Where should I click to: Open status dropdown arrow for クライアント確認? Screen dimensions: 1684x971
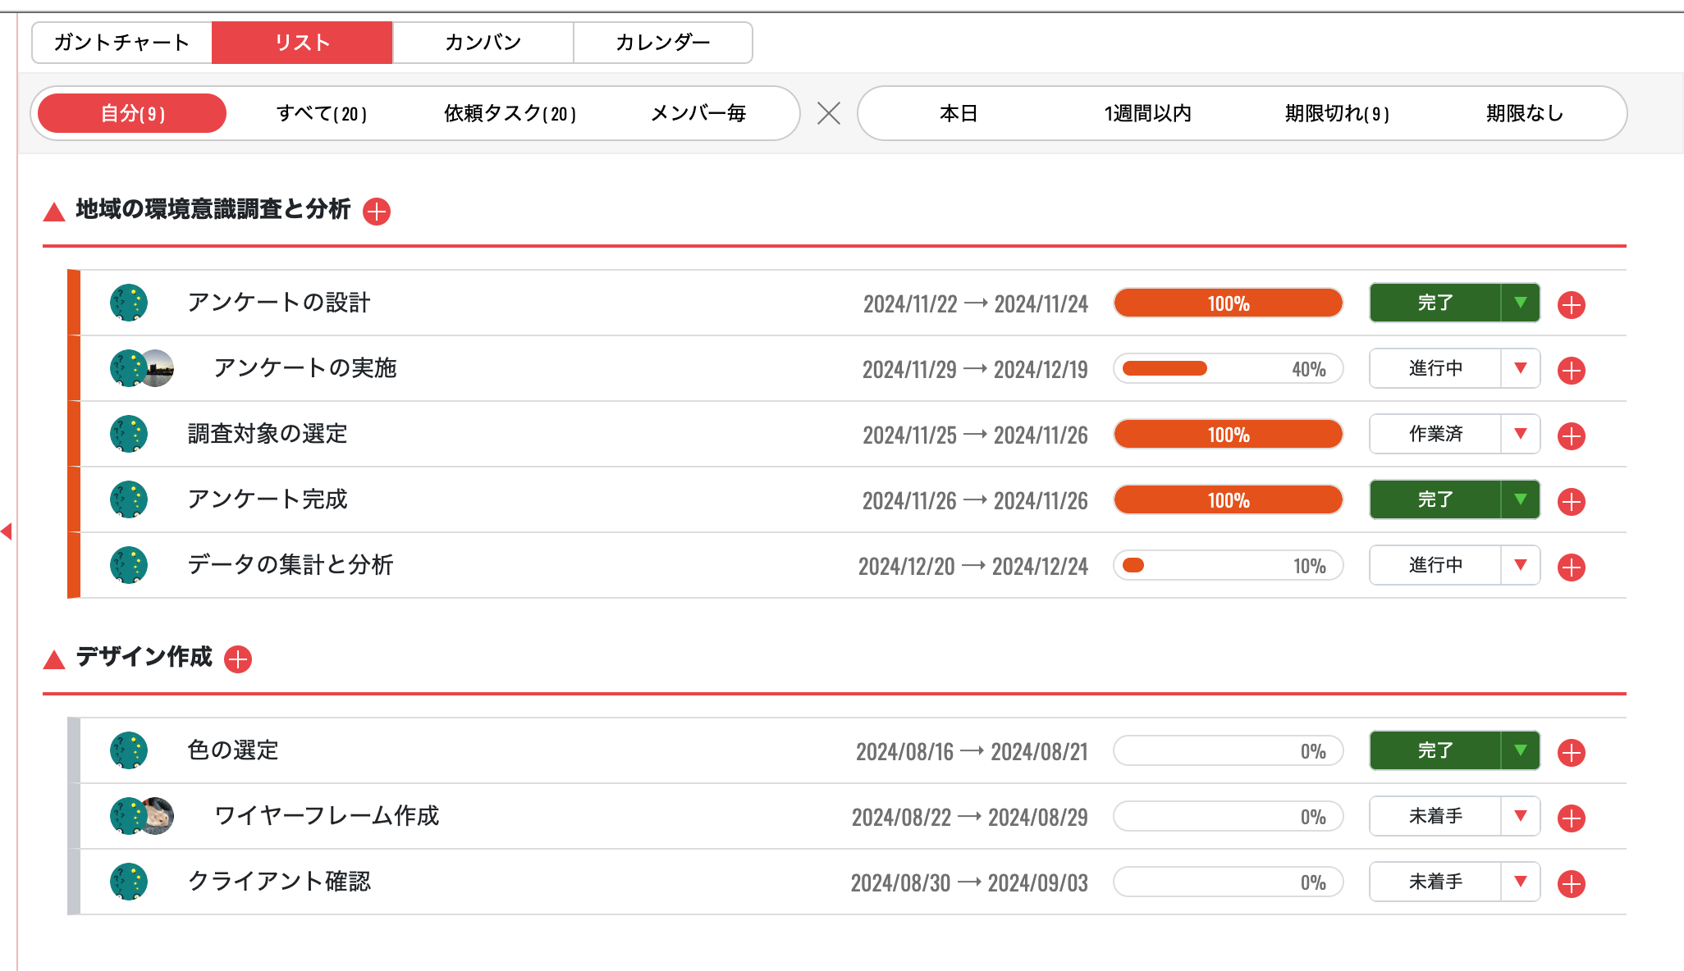(x=1521, y=882)
